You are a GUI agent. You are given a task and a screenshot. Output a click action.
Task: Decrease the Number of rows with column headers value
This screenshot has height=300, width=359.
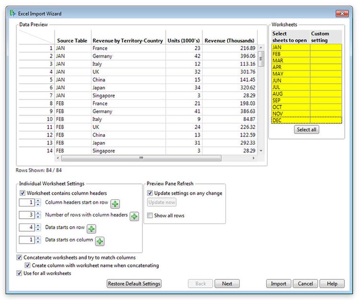point(38,217)
